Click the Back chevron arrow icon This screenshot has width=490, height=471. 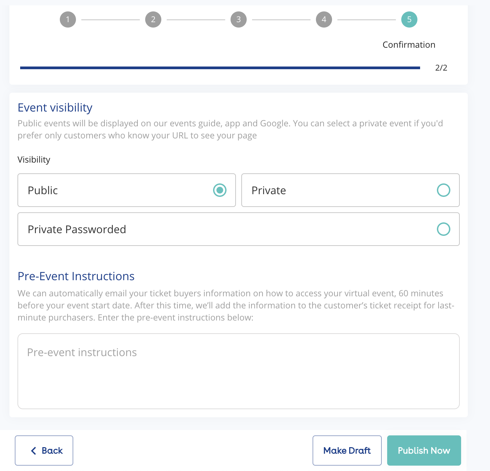point(34,451)
